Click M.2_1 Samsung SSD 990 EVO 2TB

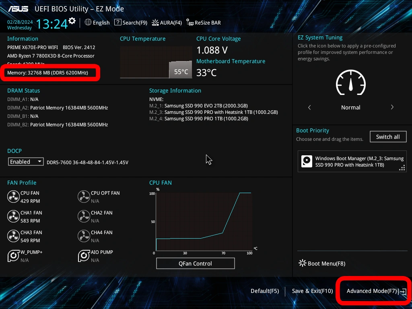pyautogui.click(x=198, y=106)
